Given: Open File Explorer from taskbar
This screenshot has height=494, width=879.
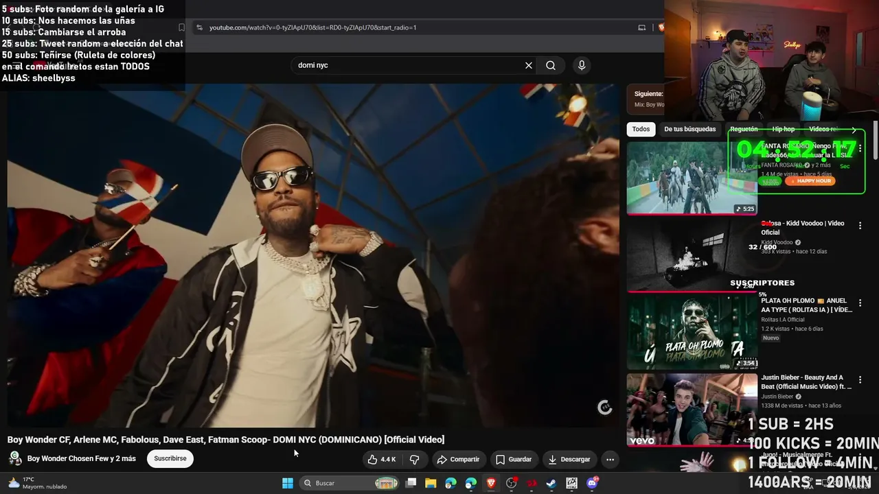Looking at the screenshot, I should pyautogui.click(x=431, y=483).
